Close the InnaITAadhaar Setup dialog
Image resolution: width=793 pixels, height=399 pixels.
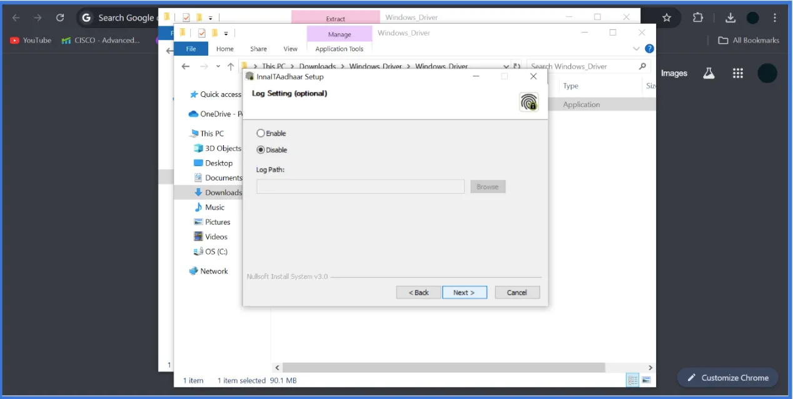point(533,76)
